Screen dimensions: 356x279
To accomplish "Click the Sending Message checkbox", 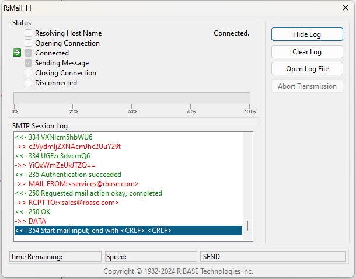I will [x=28, y=63].
